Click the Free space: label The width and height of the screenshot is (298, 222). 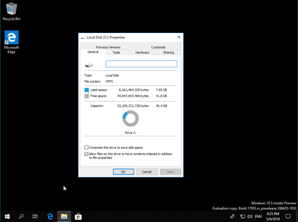tap(98, 96)
